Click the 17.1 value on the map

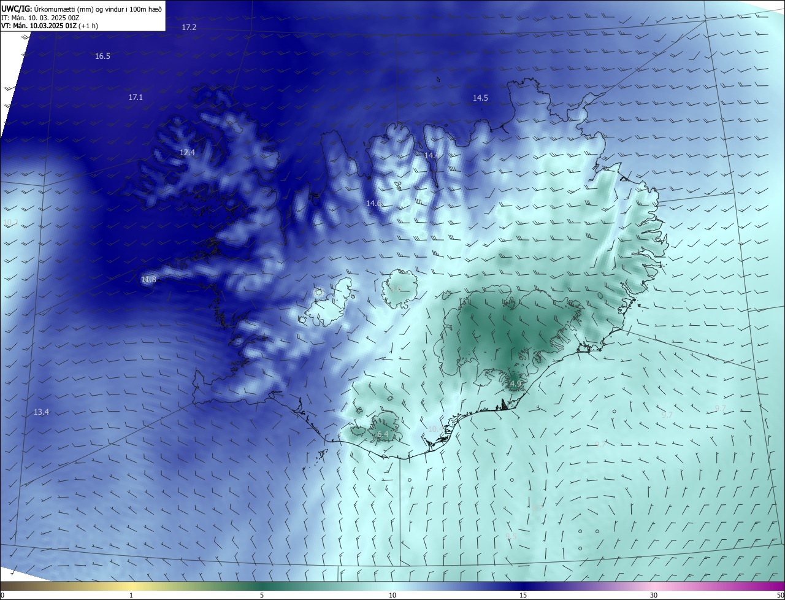[x=136, y=98]
